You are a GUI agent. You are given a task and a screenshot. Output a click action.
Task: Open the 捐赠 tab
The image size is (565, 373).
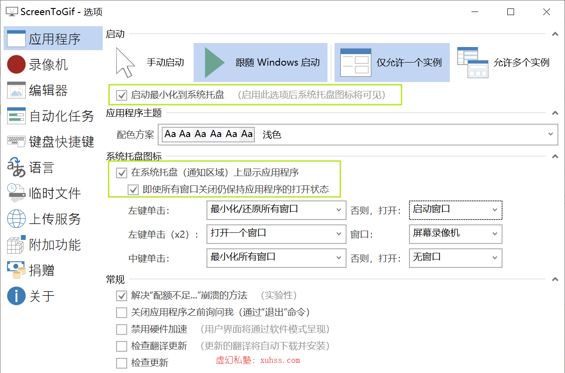click(53, 270)
